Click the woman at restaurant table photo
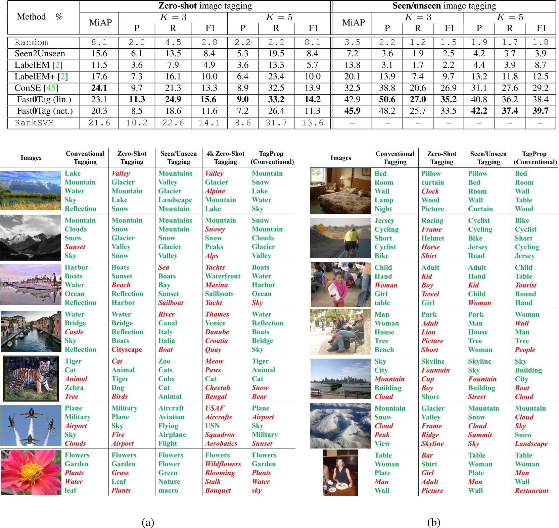Image resolution: width=559 pixels, height=528 pixels. (340, 473)
